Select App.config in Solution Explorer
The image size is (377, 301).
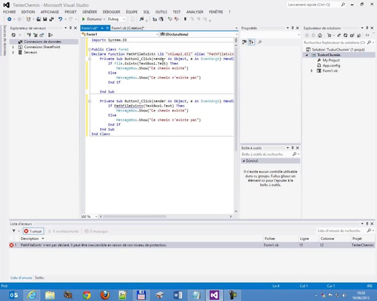pos(331,65)
